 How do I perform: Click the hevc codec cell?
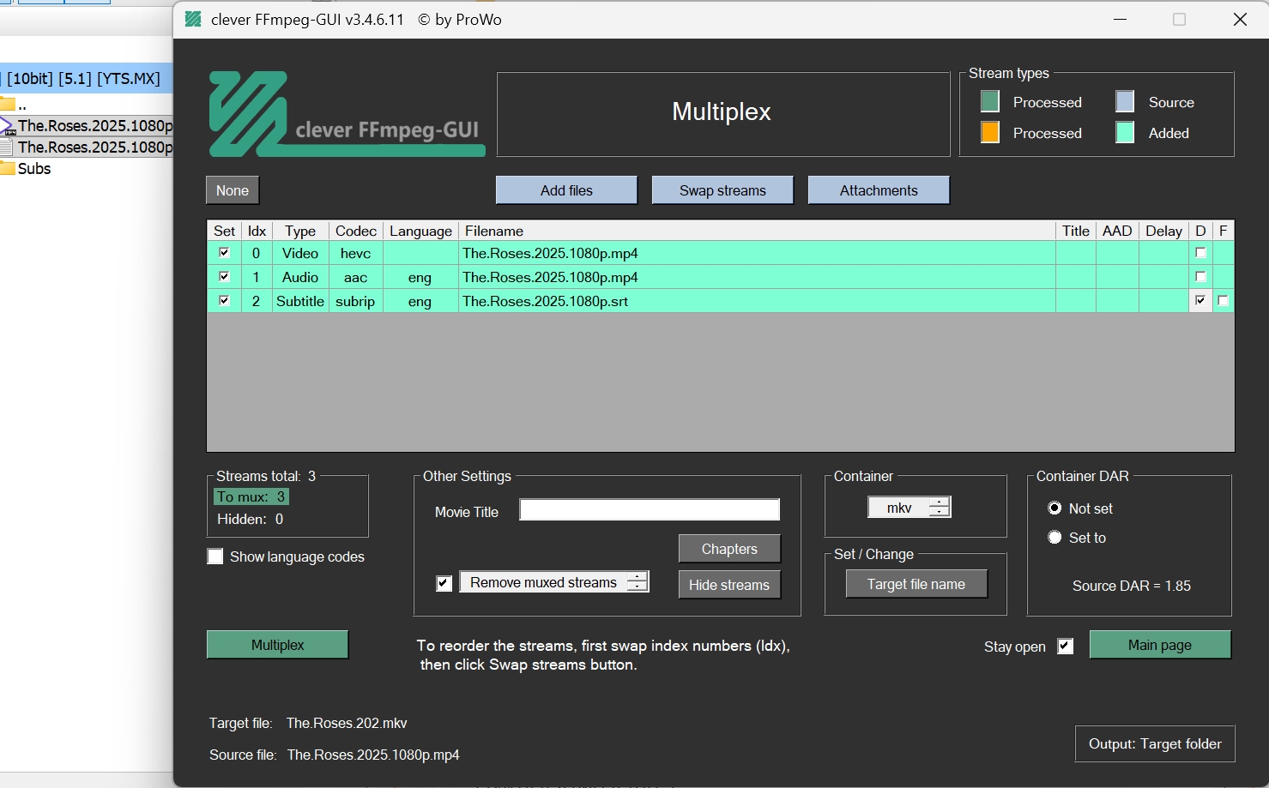pos(355,253)
